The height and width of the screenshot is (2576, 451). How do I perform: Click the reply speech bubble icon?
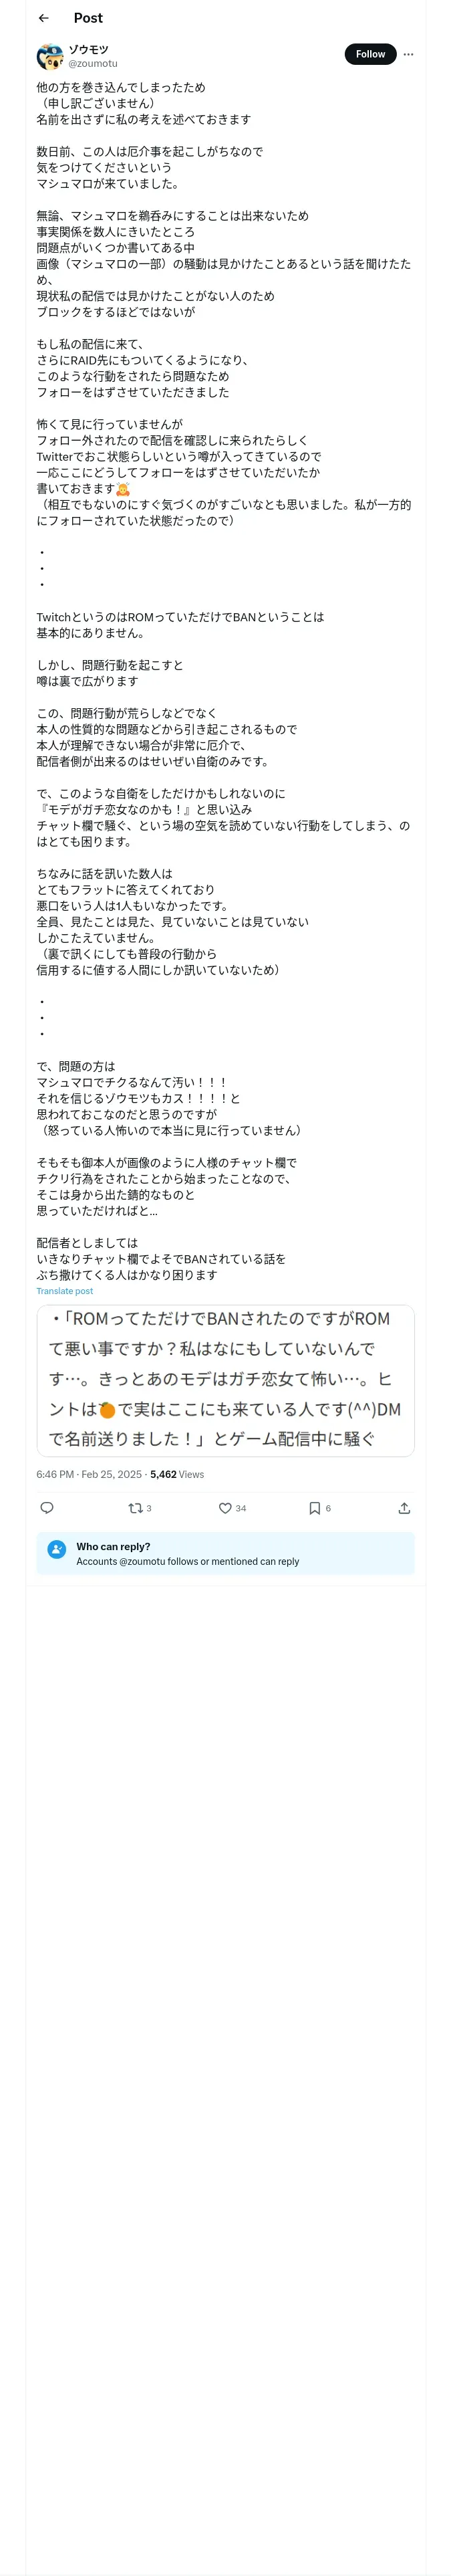[47, 1508]
